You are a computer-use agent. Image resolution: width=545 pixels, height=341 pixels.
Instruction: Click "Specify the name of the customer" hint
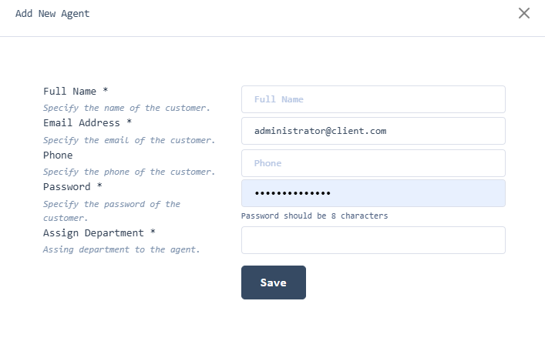pos(126,109)
